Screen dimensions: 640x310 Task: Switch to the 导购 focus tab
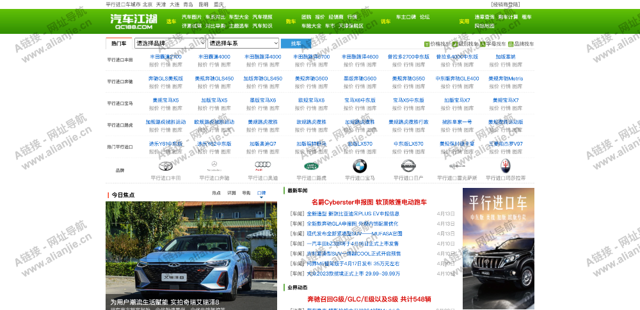[246, 192]
